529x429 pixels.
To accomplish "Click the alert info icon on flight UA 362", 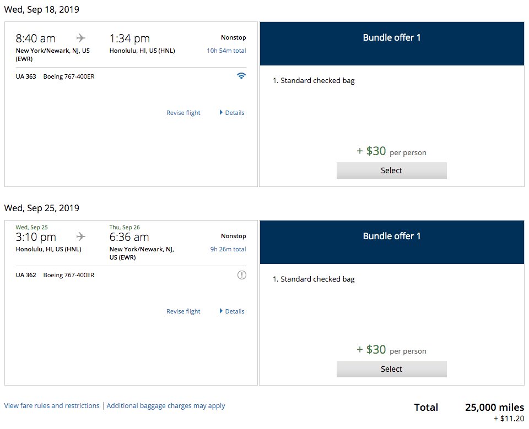I will [241, 275].
